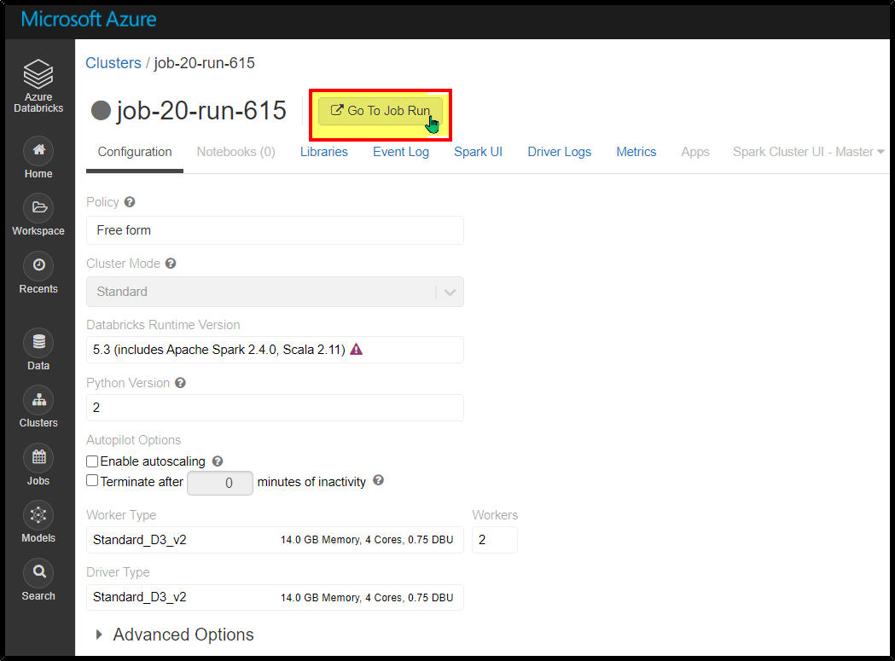Follow the Clusters breadcrumb link
This screenshot has height=661, width=895.
point(113,62)
